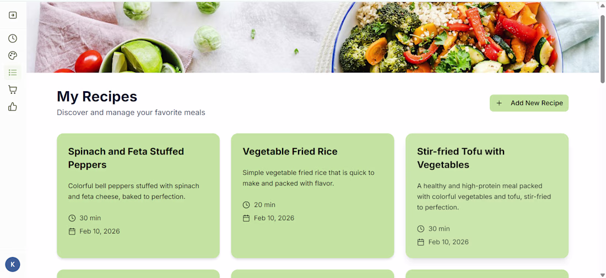Open Spinach and Feta Stuffed Peppers recipe
606x278 pixels.
(138, 196)
